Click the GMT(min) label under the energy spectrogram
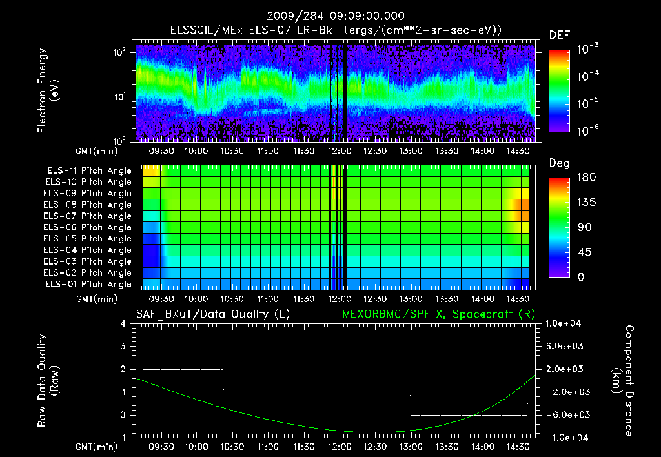The width and height of the screenshot is (661, 457). (x=97, y=151)
